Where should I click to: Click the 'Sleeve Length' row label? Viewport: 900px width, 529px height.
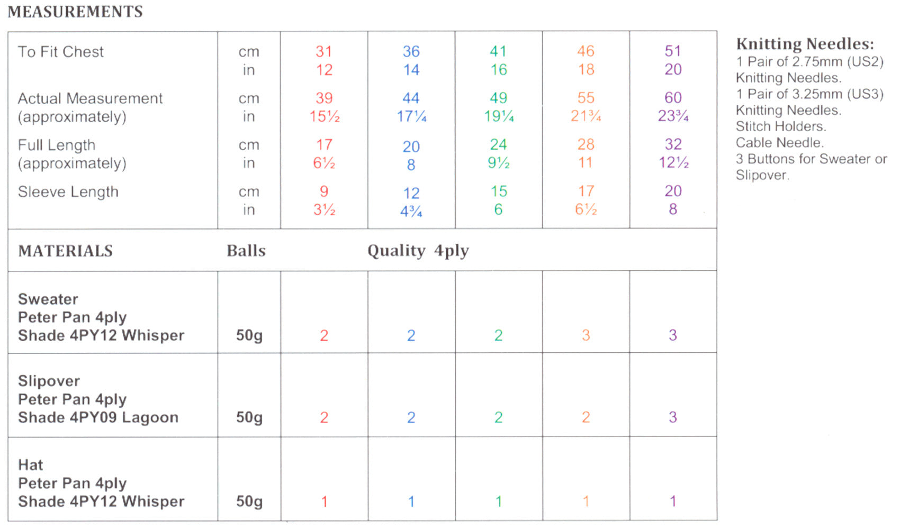point(68,191)
